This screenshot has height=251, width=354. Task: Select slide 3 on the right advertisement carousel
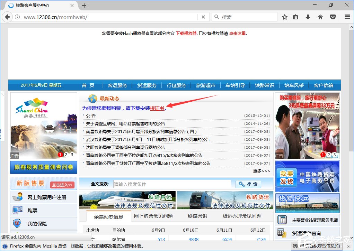(x=334, y=155)
